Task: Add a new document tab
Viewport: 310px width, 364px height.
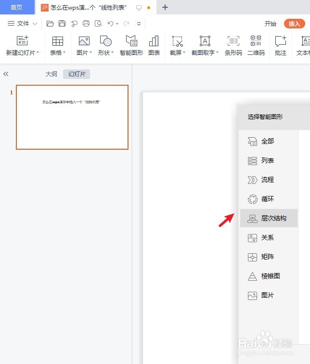Action: [165, 7]
